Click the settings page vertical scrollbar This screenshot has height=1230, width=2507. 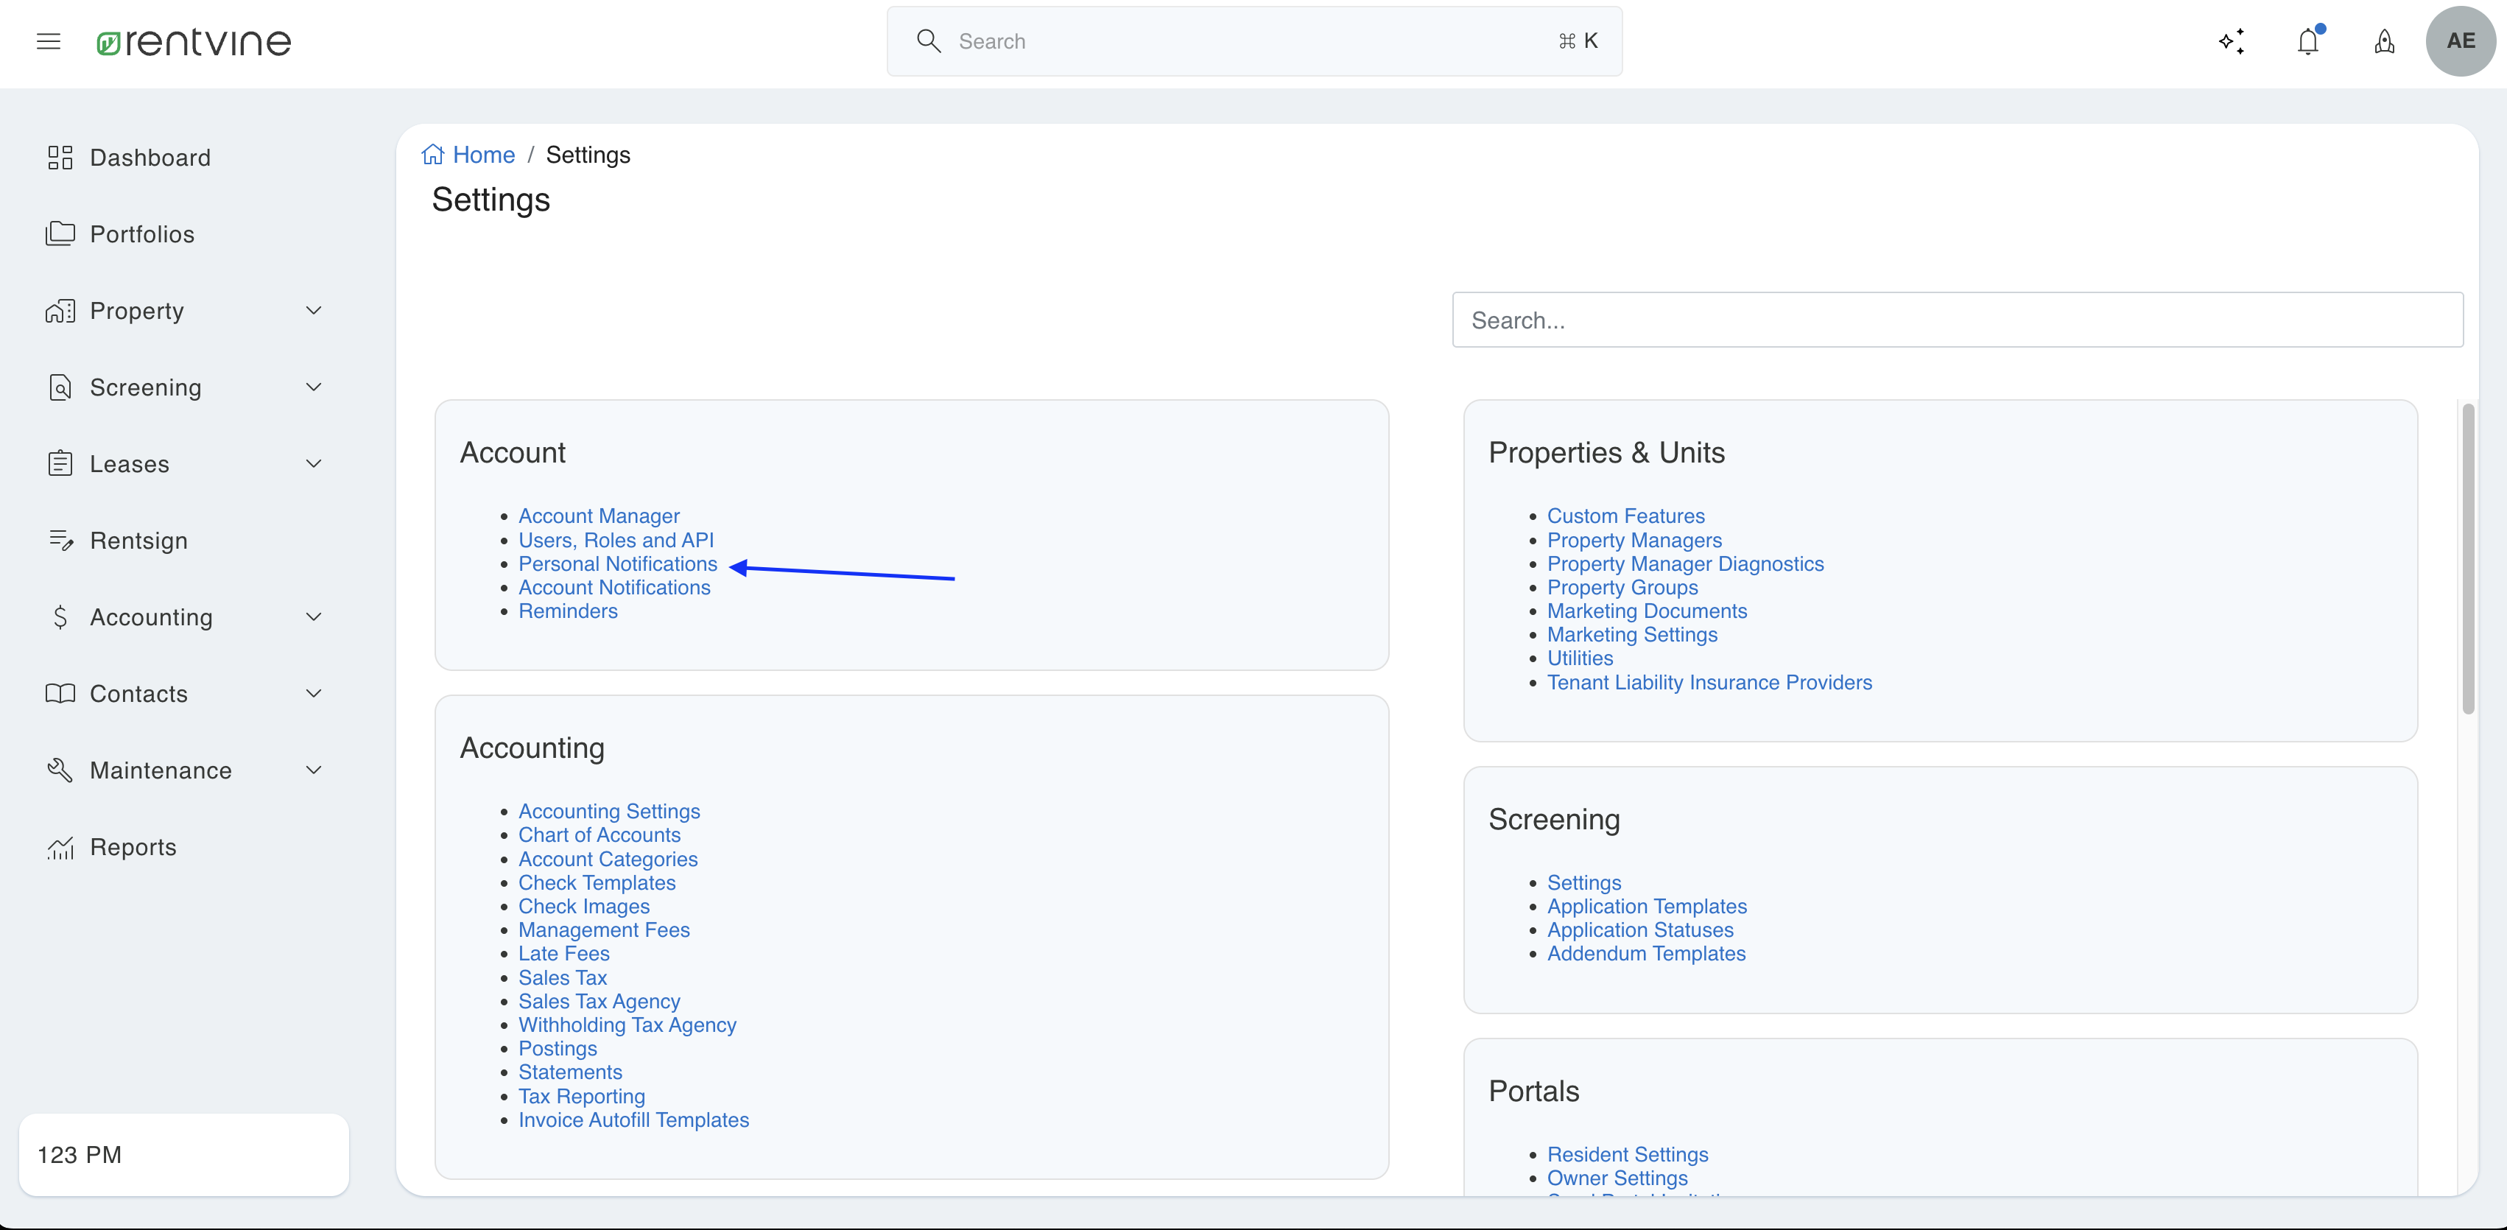click(x=2467, y=560)
